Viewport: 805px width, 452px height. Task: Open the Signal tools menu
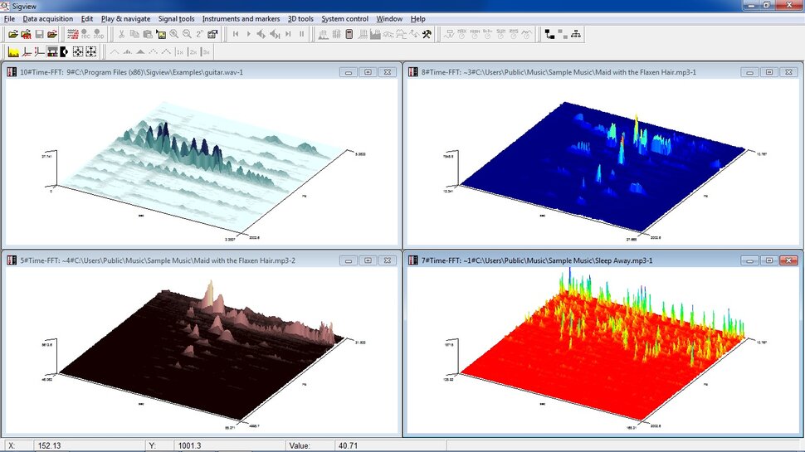click(x=176, y=18)
